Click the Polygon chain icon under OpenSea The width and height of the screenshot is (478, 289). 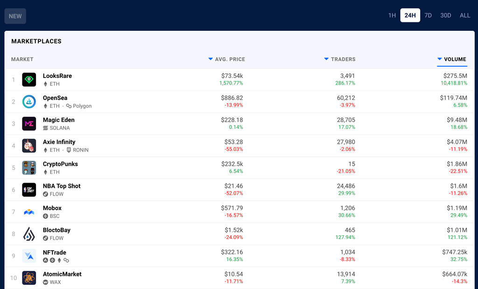(69, 106)
